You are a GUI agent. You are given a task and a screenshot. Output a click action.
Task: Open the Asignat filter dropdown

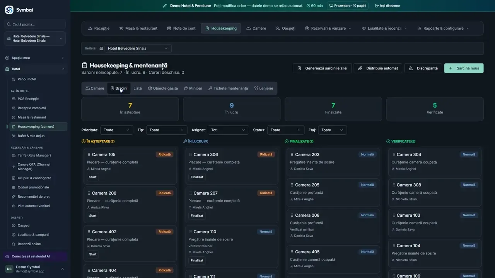coord(228,130)
